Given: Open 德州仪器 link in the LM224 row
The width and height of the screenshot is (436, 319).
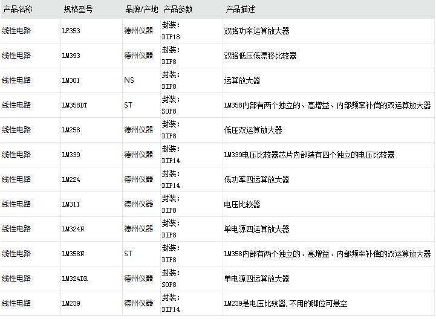Looking at the screenshot, I should click(x=138, y=179).
